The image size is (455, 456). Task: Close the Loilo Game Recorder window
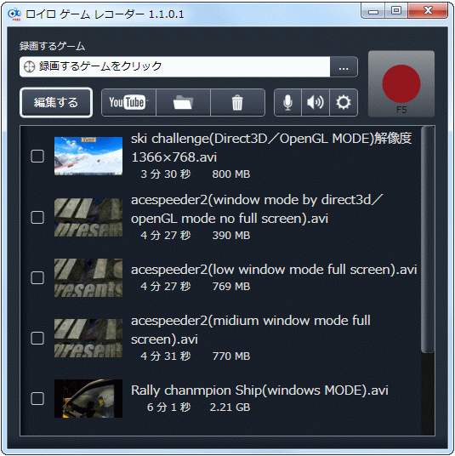click(428, 11)
